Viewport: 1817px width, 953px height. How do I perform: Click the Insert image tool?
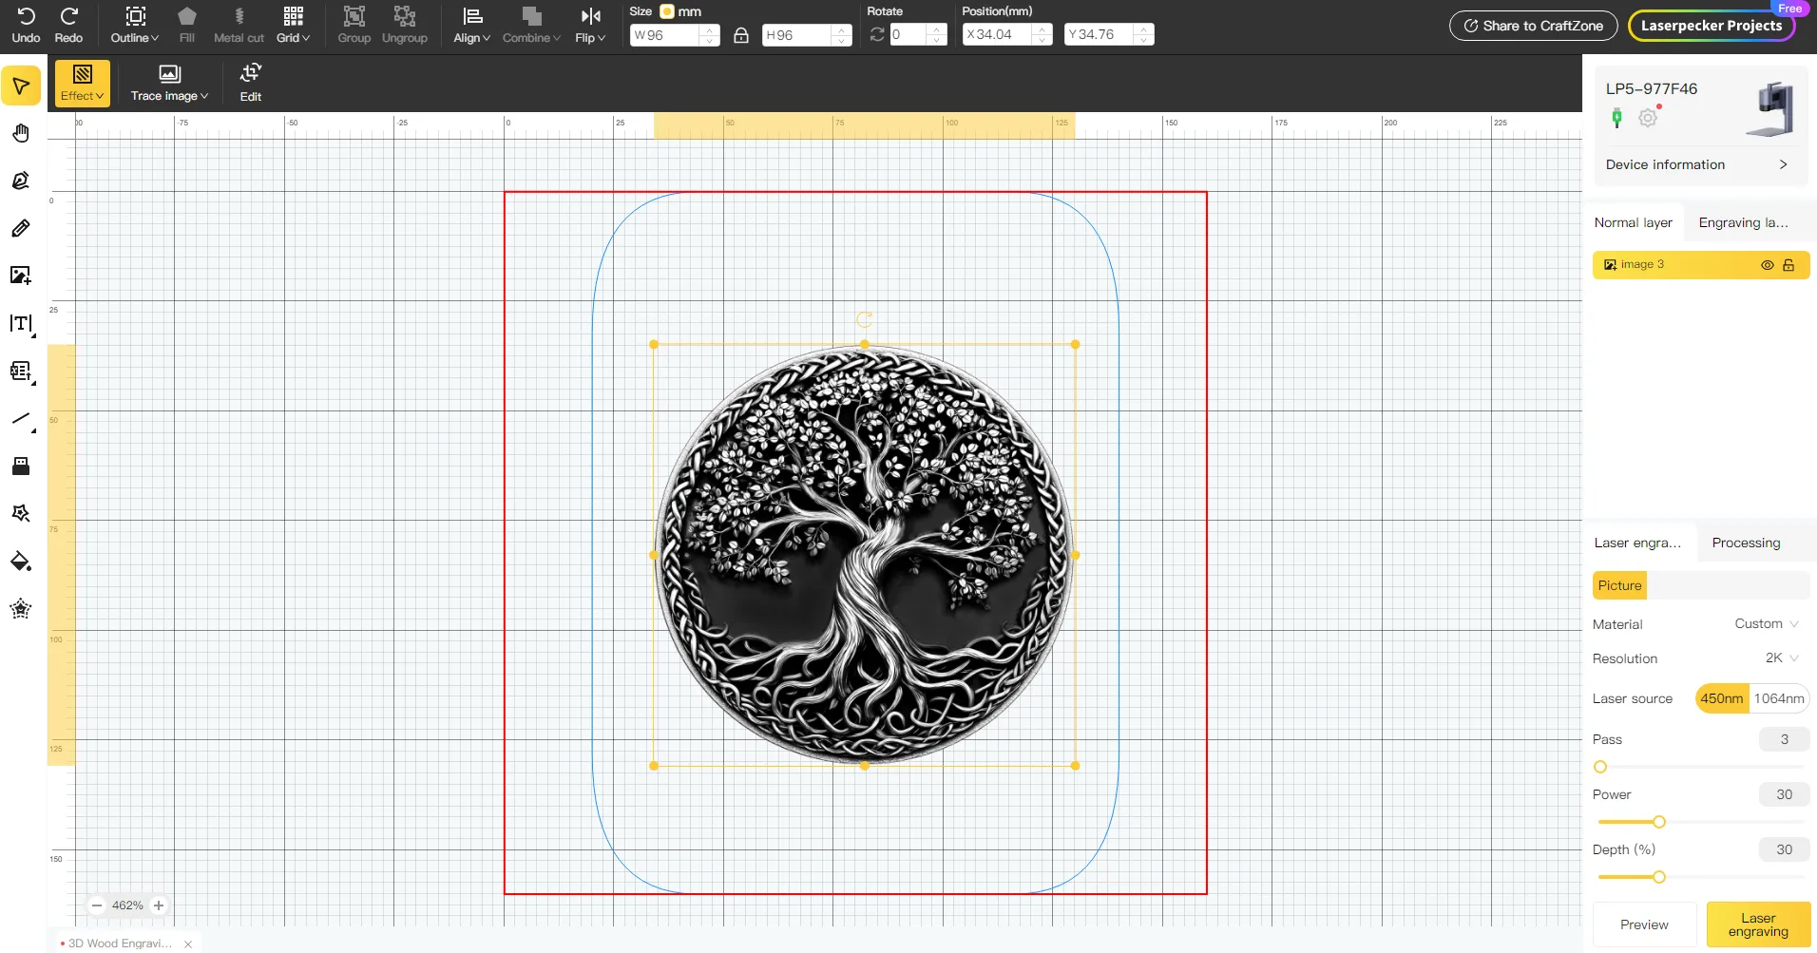[x=21, y=276]
